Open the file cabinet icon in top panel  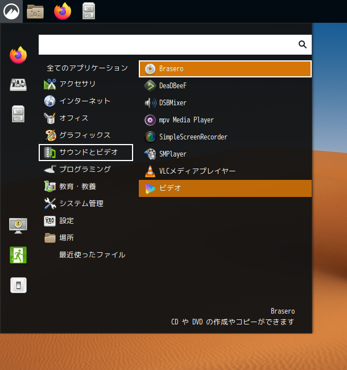[89, 11]
